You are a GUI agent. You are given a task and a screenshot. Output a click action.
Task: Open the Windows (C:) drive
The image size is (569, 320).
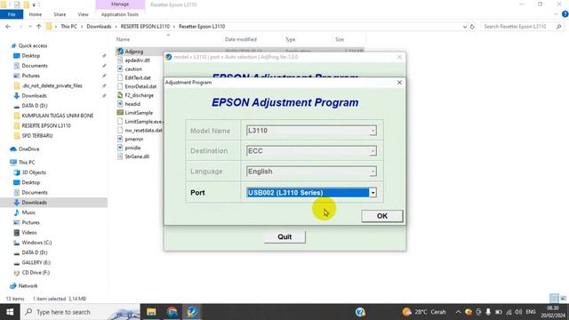tap(36, 243)
